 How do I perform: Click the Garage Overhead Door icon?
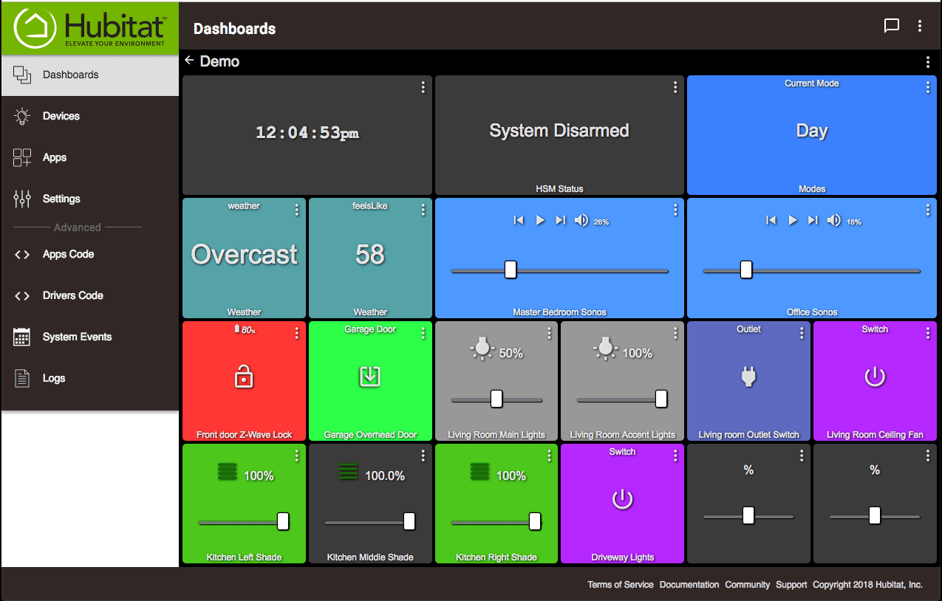pyautogui.click(x=369, y=377)
